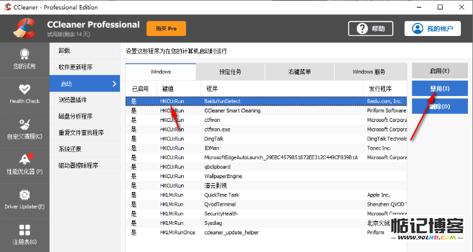
Task: Sort by the 发行程序 column header
Action: pos(385,88)
